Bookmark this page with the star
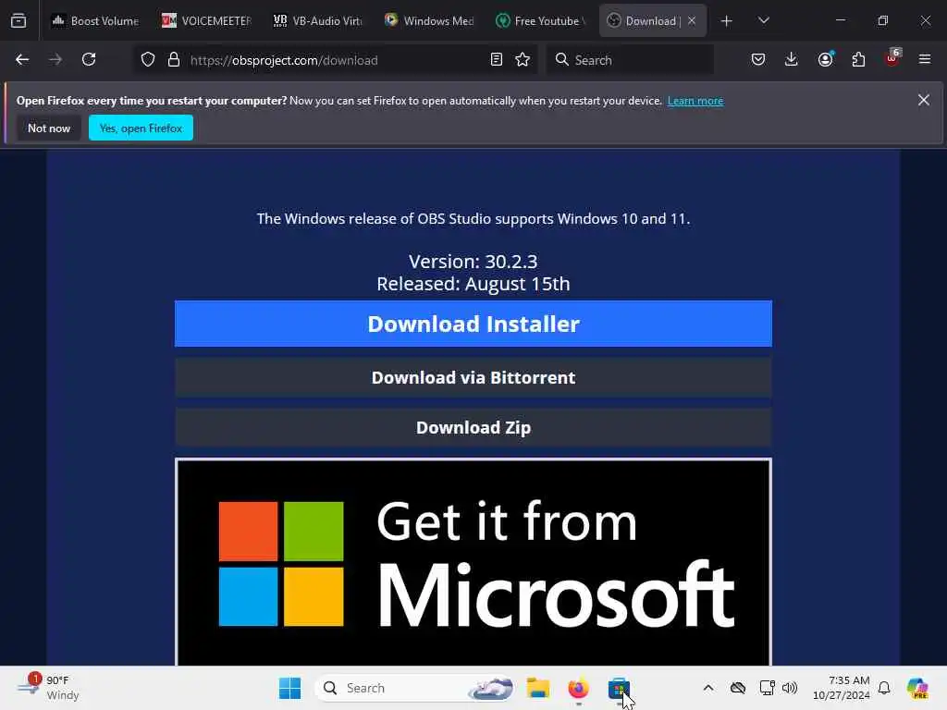 [523, 60]
